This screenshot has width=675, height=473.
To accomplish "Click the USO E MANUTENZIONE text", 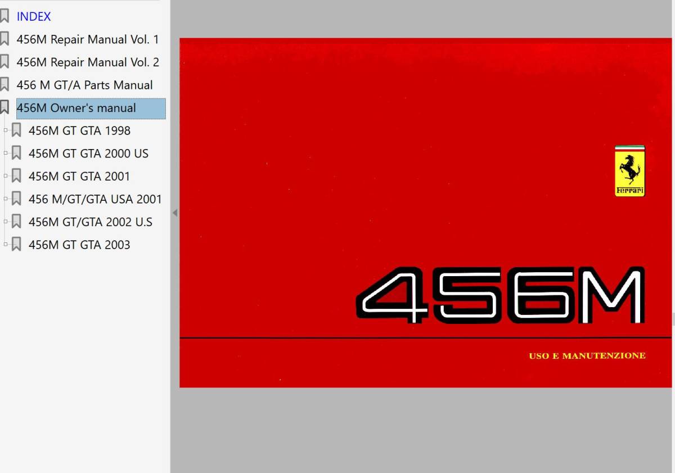I will click(587, 356).
